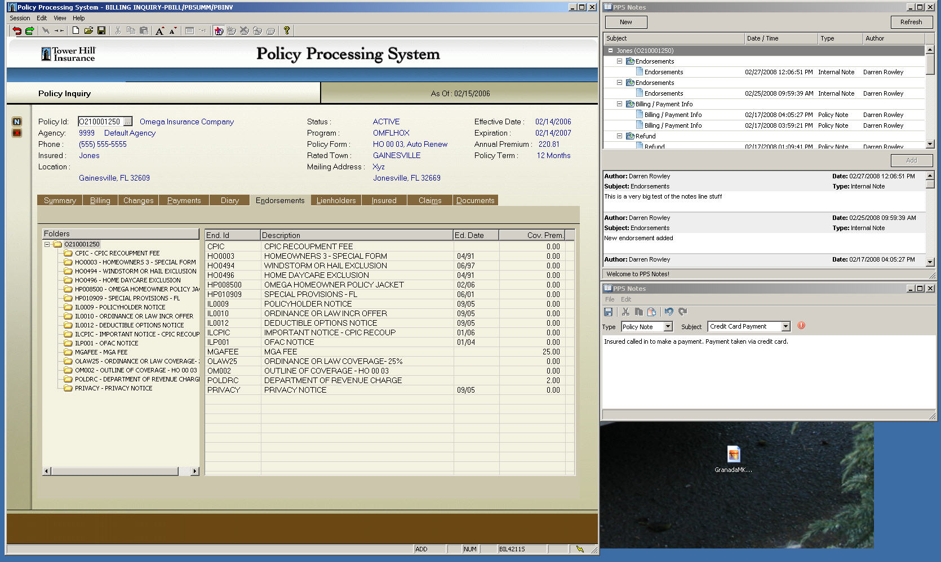This screenshot has height=562, width=941.
Task: Click the Folders tree horizontal scrollbar right arrow
Action: [195, 471]
